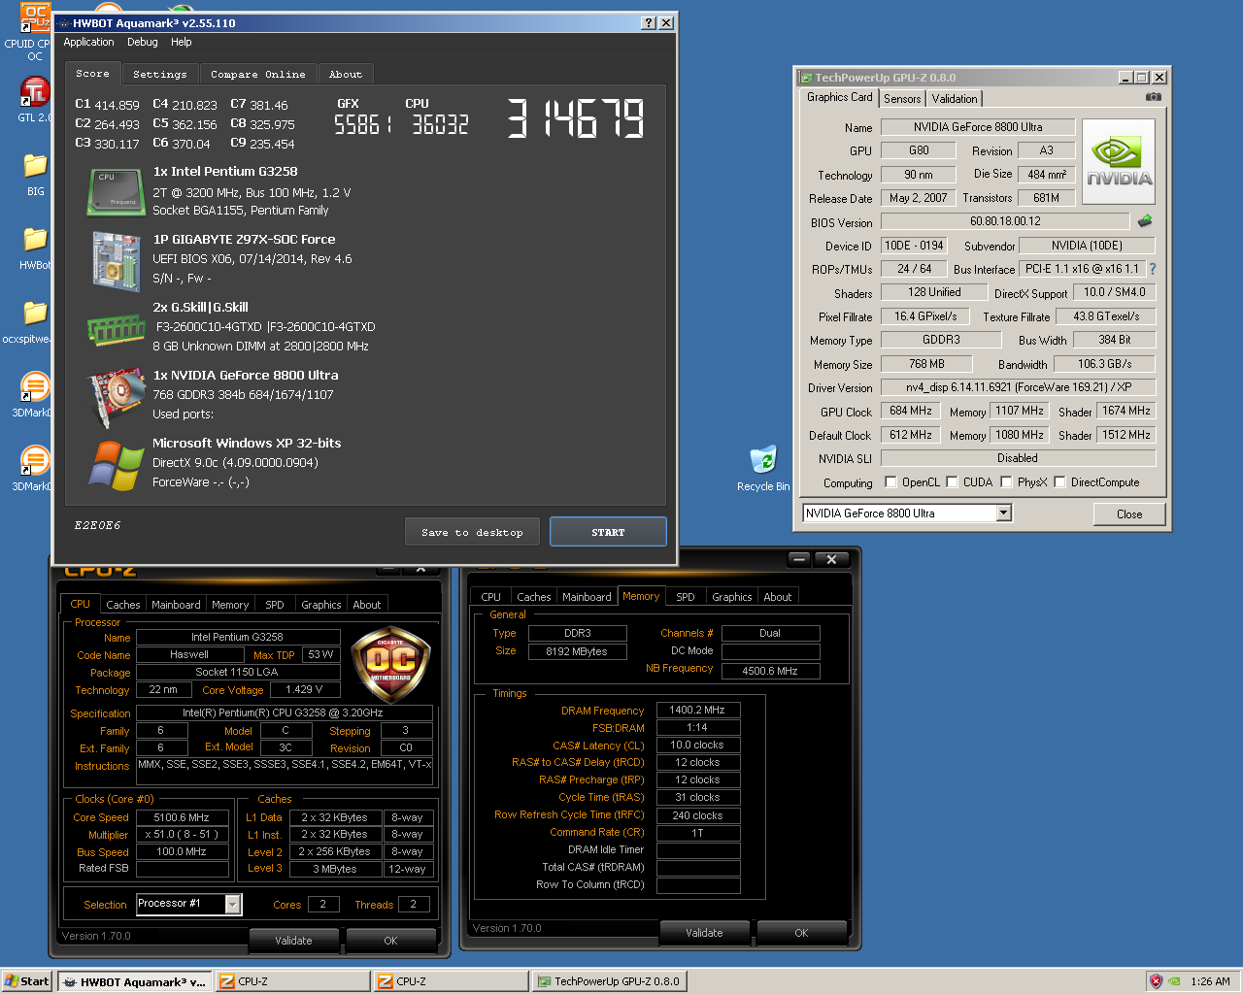Viewport: 1243px width, 994px height.
Task: Click the security shield tray icon
Action: point(1156,981)
